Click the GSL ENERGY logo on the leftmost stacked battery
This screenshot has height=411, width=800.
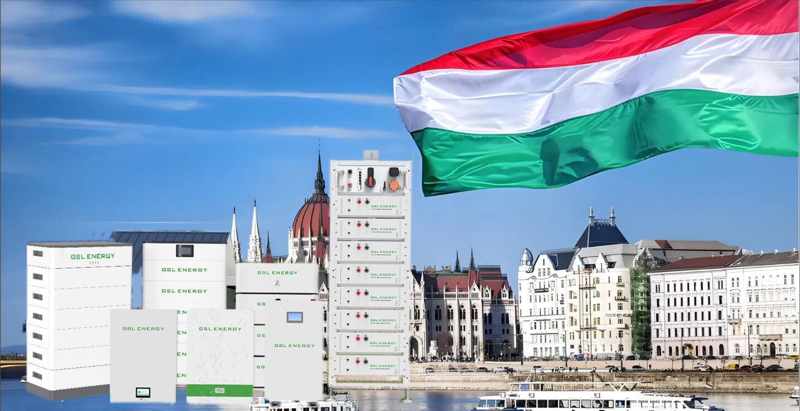pyautogui.click(x=93, y=257)
